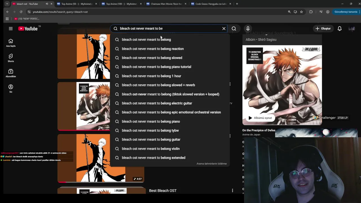
Task: Select first suggestion never meant to belong
Action: [170, 39]
